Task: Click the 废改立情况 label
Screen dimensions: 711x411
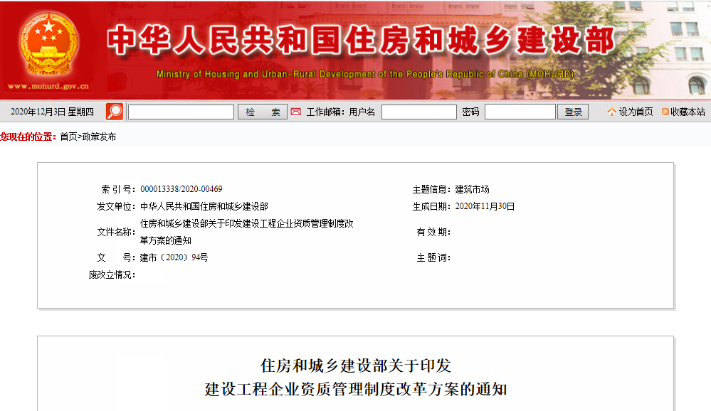Action: click(x=112, y=275)
